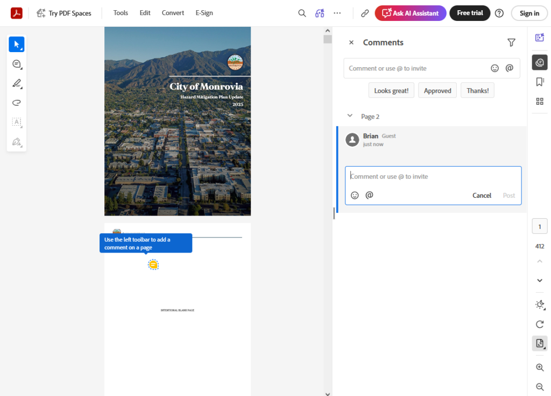Go to next page with down chevron
Image resolution: width=551 pixels, height=396 pixels.
[540, 280]
